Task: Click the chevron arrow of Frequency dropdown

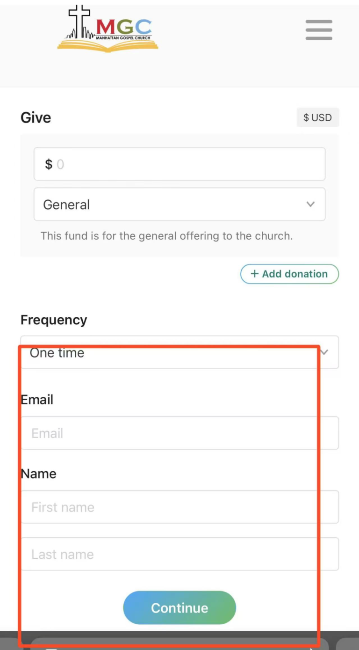Action: (x=324, y=352)
